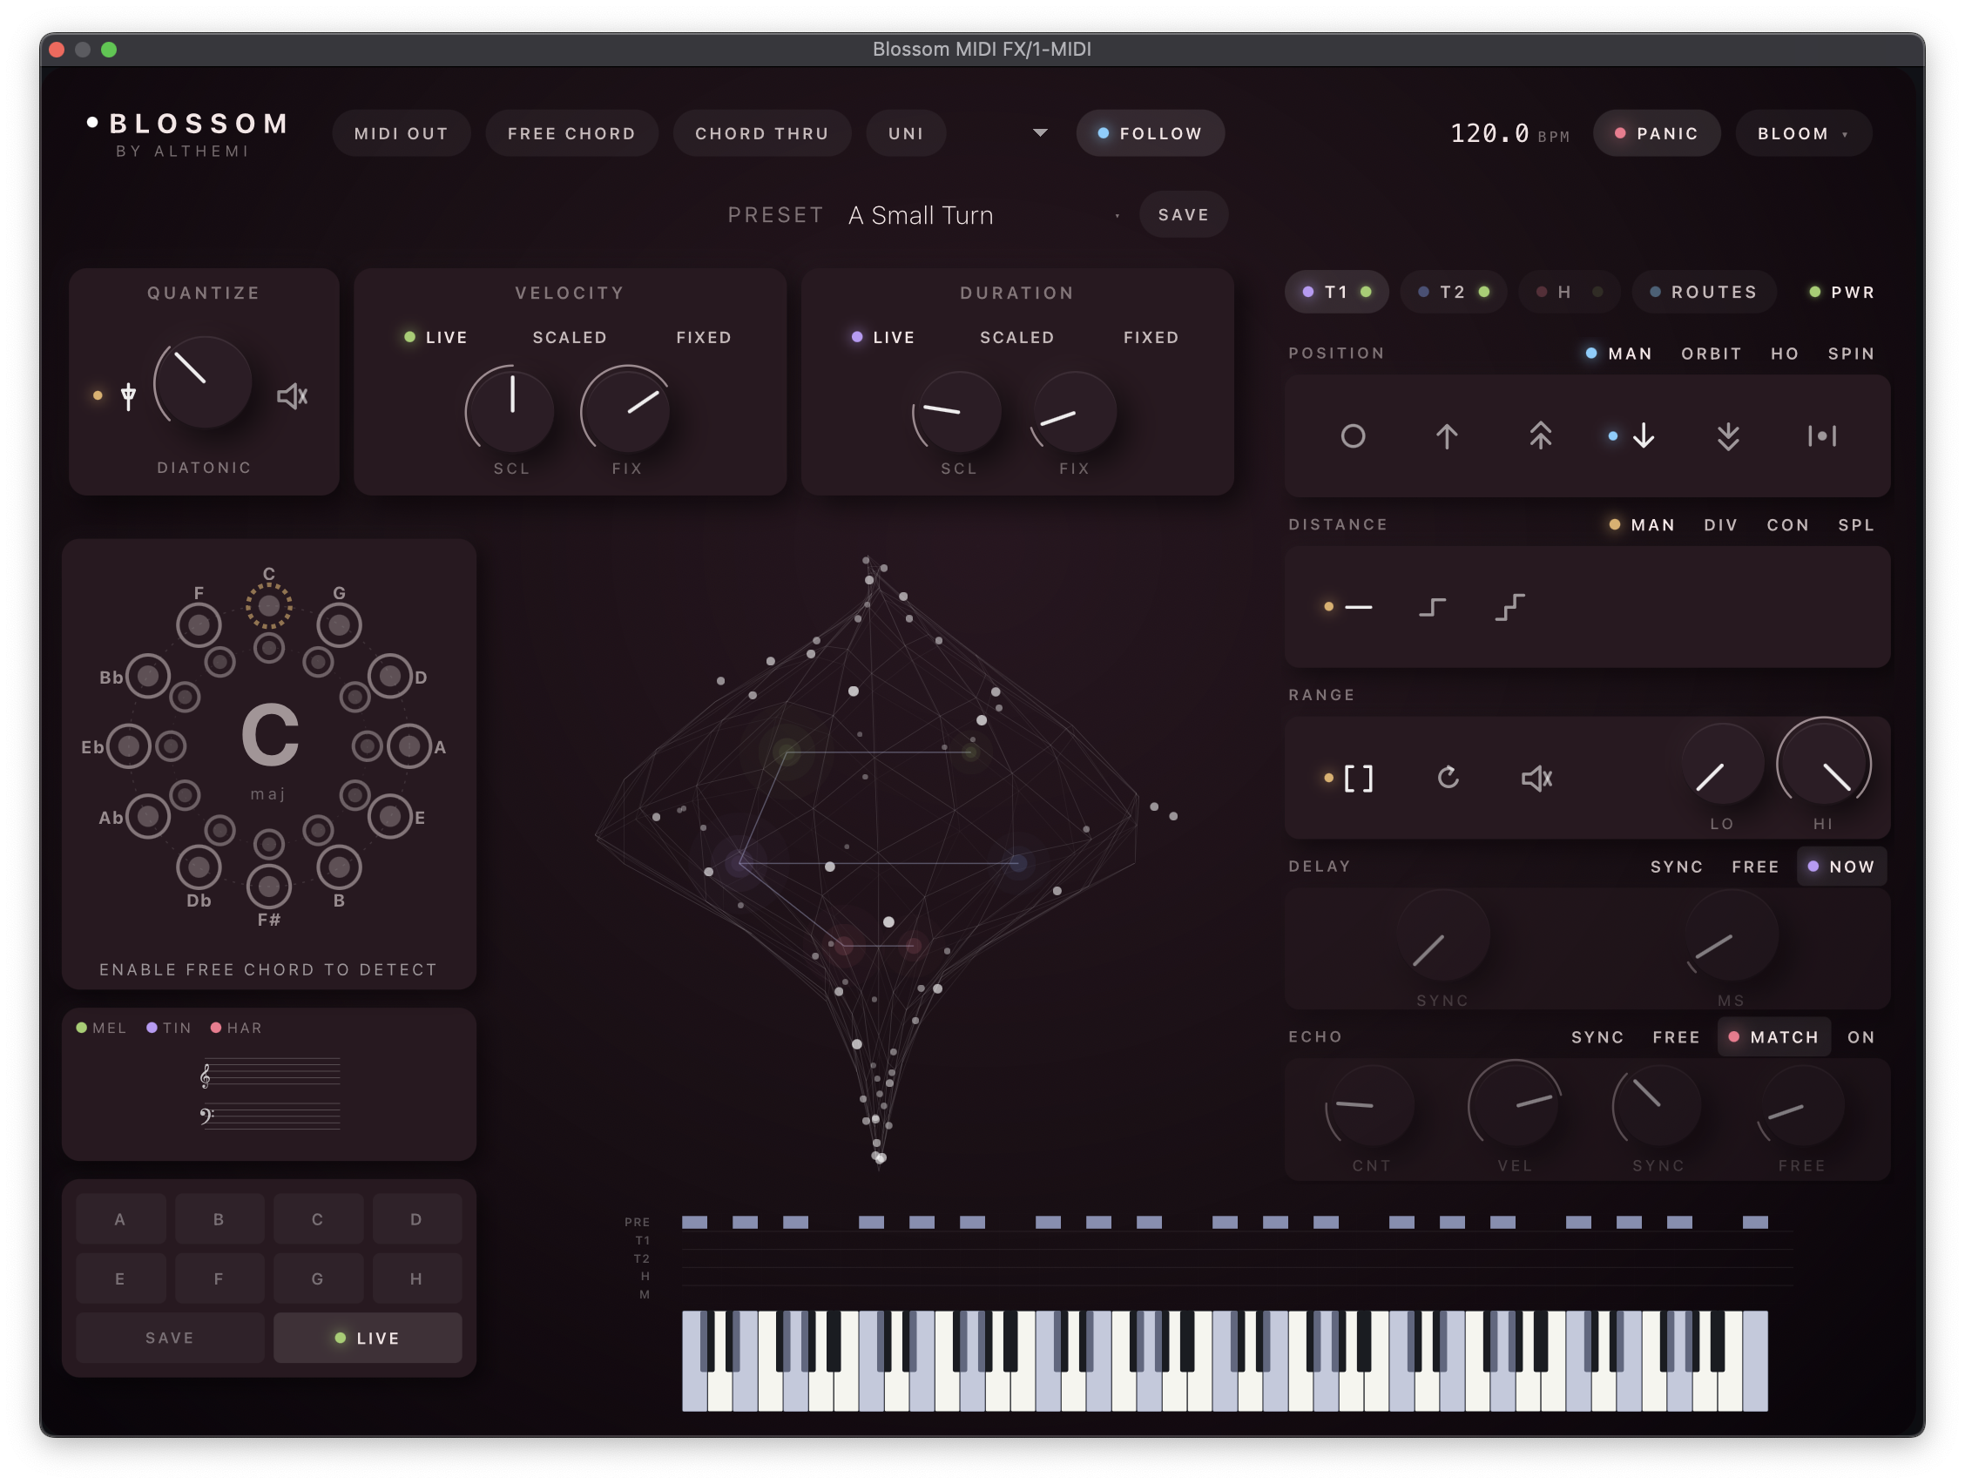Open the BLOOM dropdown menu
Image resolution: width=1965 pixels, height=1484 pixels.
pyautogui.click(x=1803, y=133)
